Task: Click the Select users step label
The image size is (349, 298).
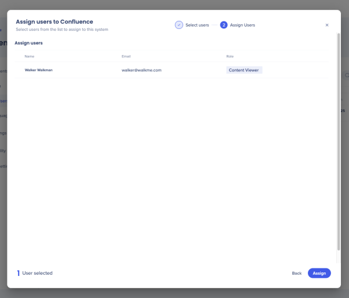Action: pyautogui.click(x=197, y=25)
